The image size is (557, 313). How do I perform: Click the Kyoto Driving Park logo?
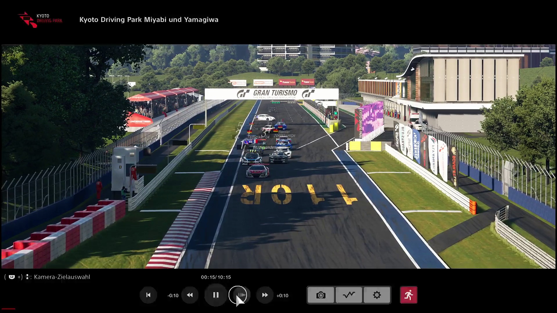pyautogui.click(x=40, y=20)
